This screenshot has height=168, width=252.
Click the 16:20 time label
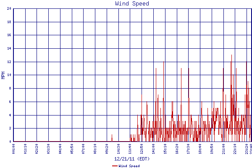point(177,149)
